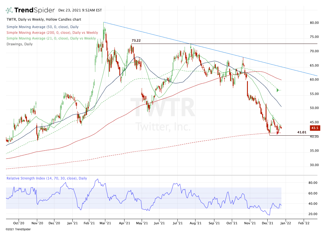Click the 40.00 price axis label
The width and height of the screenshot is (326, 232).
click(x=314, y=137)
